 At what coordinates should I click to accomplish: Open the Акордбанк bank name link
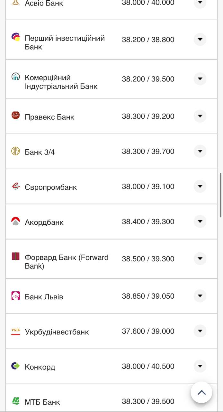coord(44,222)
